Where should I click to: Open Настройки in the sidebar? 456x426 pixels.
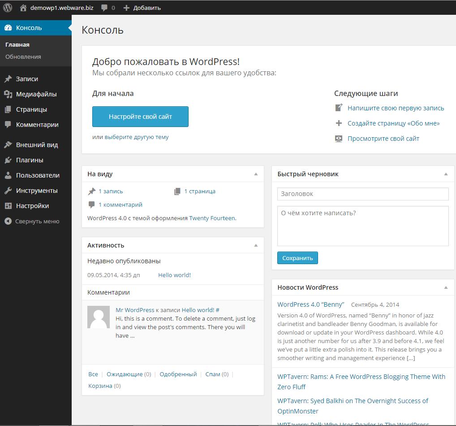point(33,206)
